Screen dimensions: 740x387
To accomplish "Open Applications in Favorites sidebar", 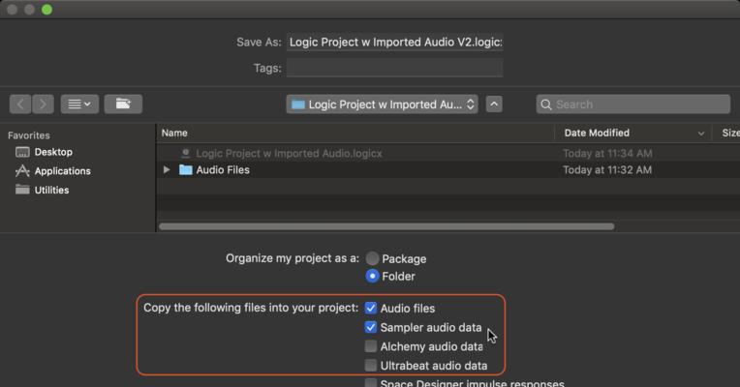I will point(62,170).
